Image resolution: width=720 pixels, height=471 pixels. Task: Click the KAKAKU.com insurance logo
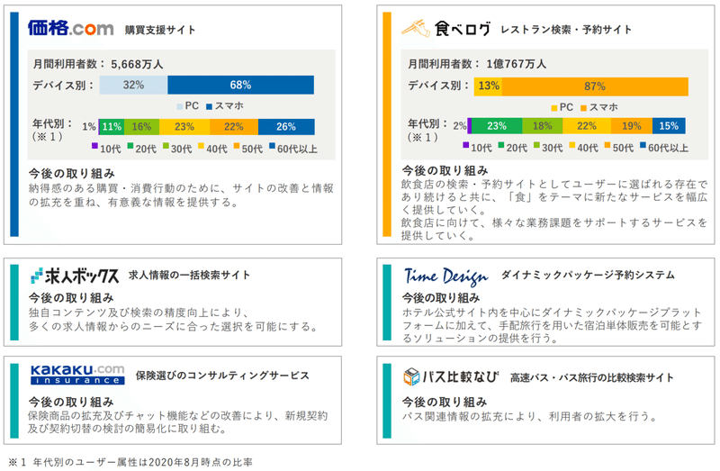point(76,375)
